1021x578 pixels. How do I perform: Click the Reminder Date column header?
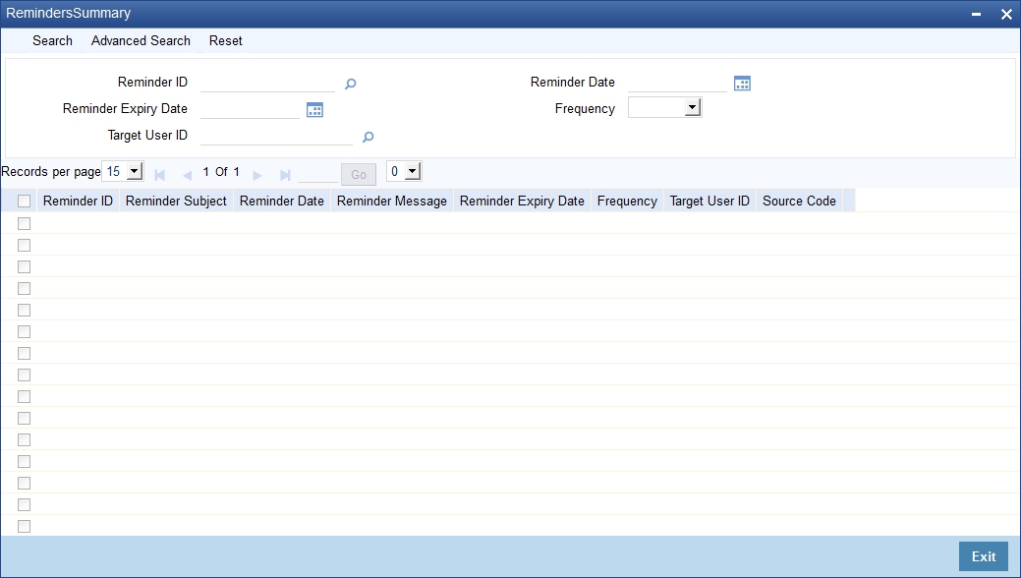pos(282,201)
